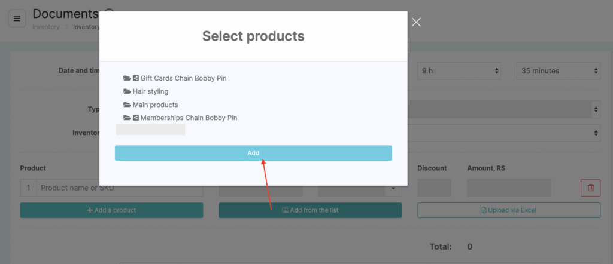
Task: Click the Add button in dialog
Action: click(x=253, y=154)
